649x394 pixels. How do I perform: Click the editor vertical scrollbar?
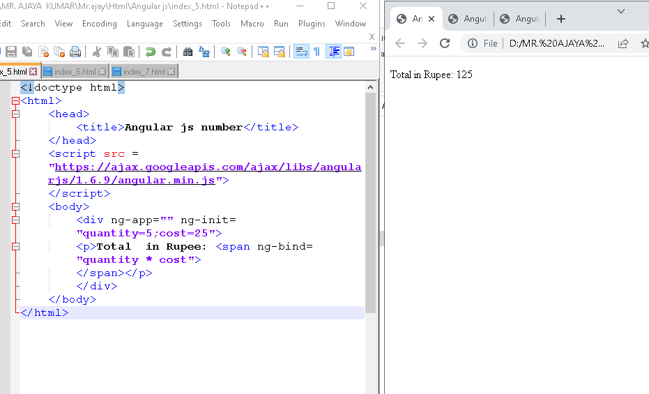[x=370, y=202]
